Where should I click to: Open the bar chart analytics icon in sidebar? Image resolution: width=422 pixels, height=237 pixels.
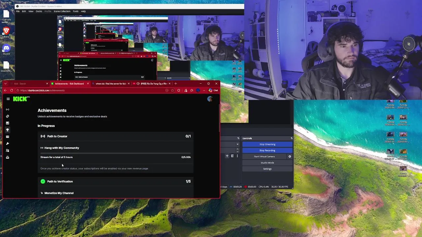coord(7,123)
